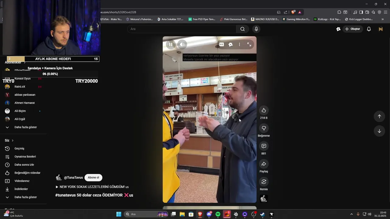
Task: Open the sound source thumbnail below Remix
Action: 264,199
